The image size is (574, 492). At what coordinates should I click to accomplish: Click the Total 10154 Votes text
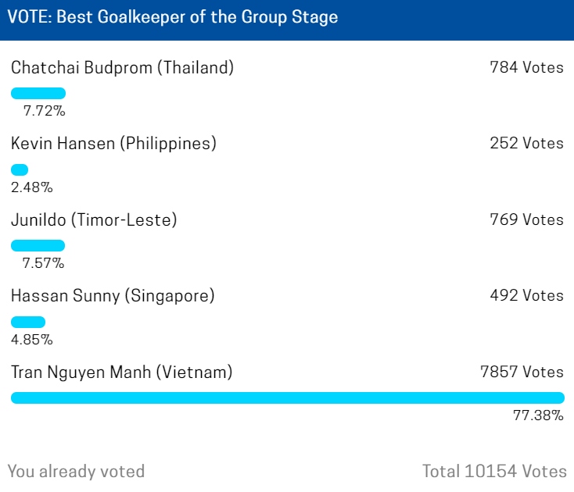click(x=494, y=471)
